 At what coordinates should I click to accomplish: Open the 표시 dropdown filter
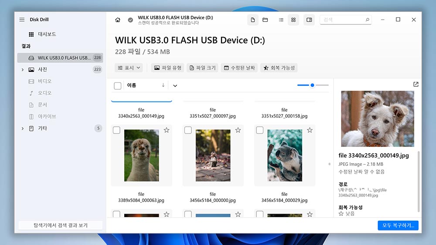[x=129, y=68]
